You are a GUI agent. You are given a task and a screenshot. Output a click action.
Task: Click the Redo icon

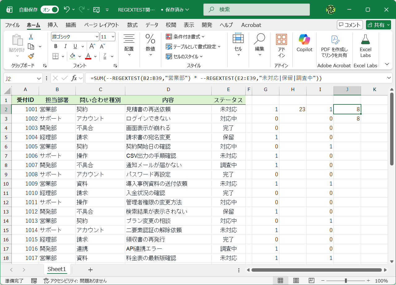click(x=82, y=10)
